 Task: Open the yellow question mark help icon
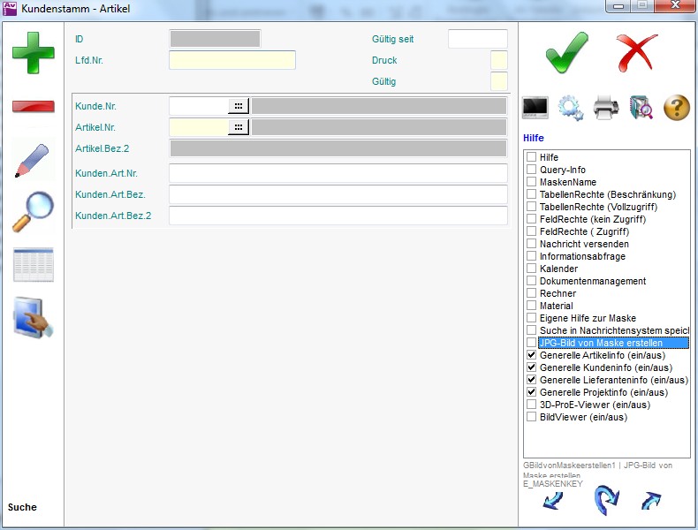click(x=676, y=108)
